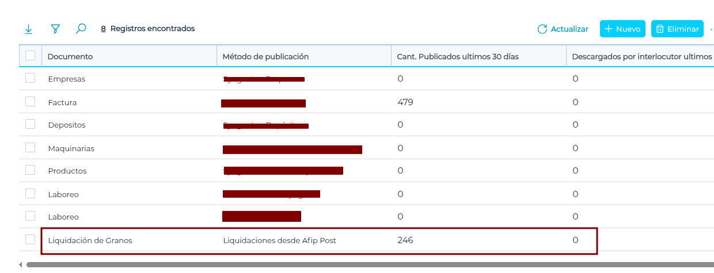The image size is (714, 273).
Task: Check the Liquidación de Granos checkbox
Action: (30, 240)
